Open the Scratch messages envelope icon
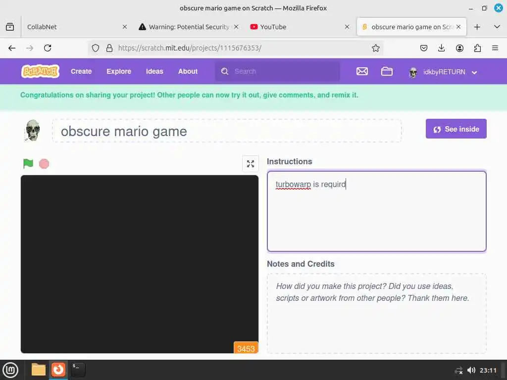Screen dimensions: 507x380 (362, 71)
